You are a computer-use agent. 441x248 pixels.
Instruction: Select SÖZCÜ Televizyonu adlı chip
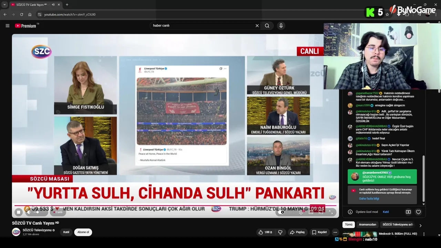tap(398, 225)
